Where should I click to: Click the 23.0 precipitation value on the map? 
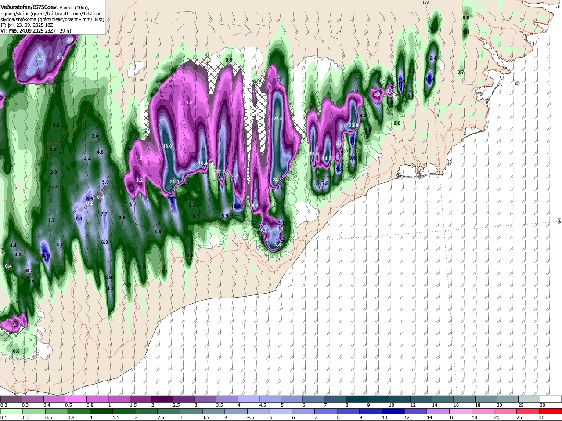click(353, 125)
